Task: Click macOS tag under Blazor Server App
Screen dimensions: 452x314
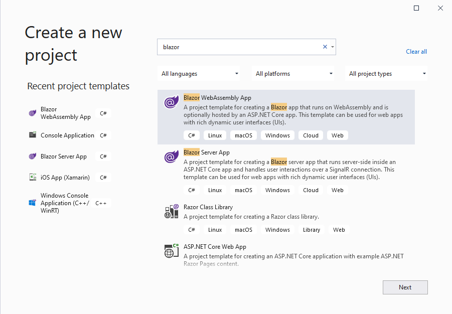Action: coord(243,190)
